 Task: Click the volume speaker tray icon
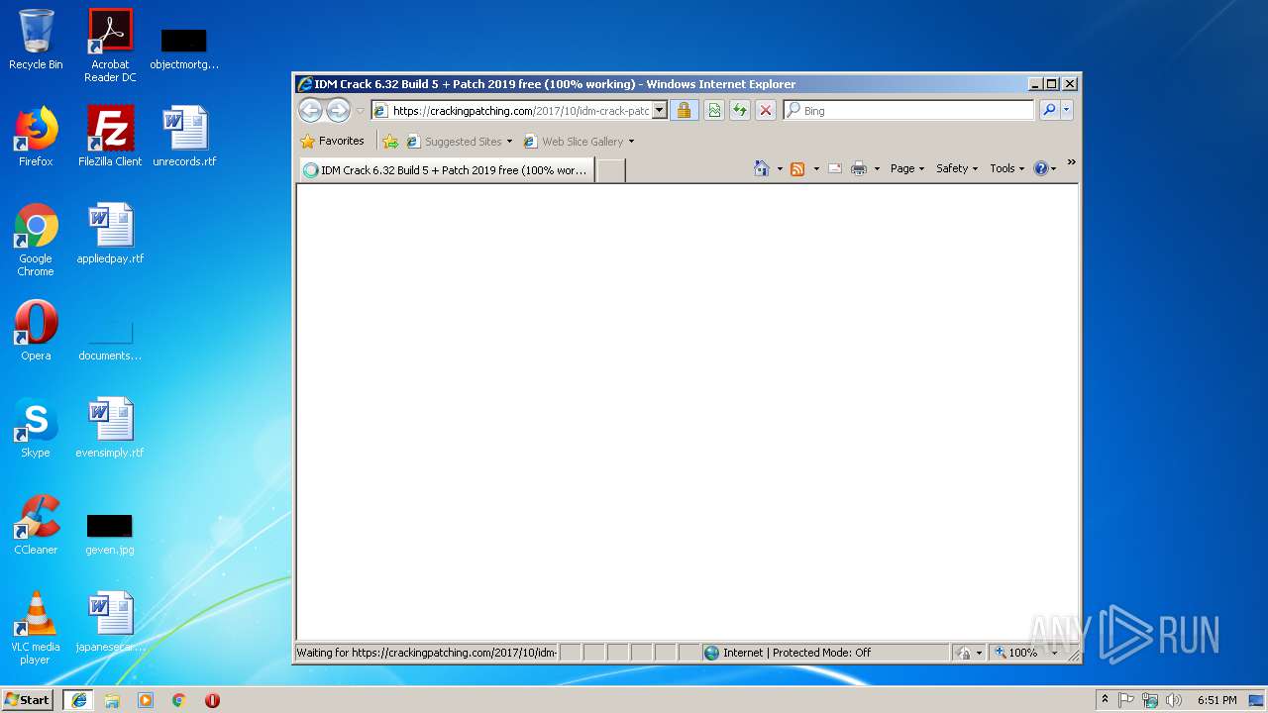[1174, 700]
